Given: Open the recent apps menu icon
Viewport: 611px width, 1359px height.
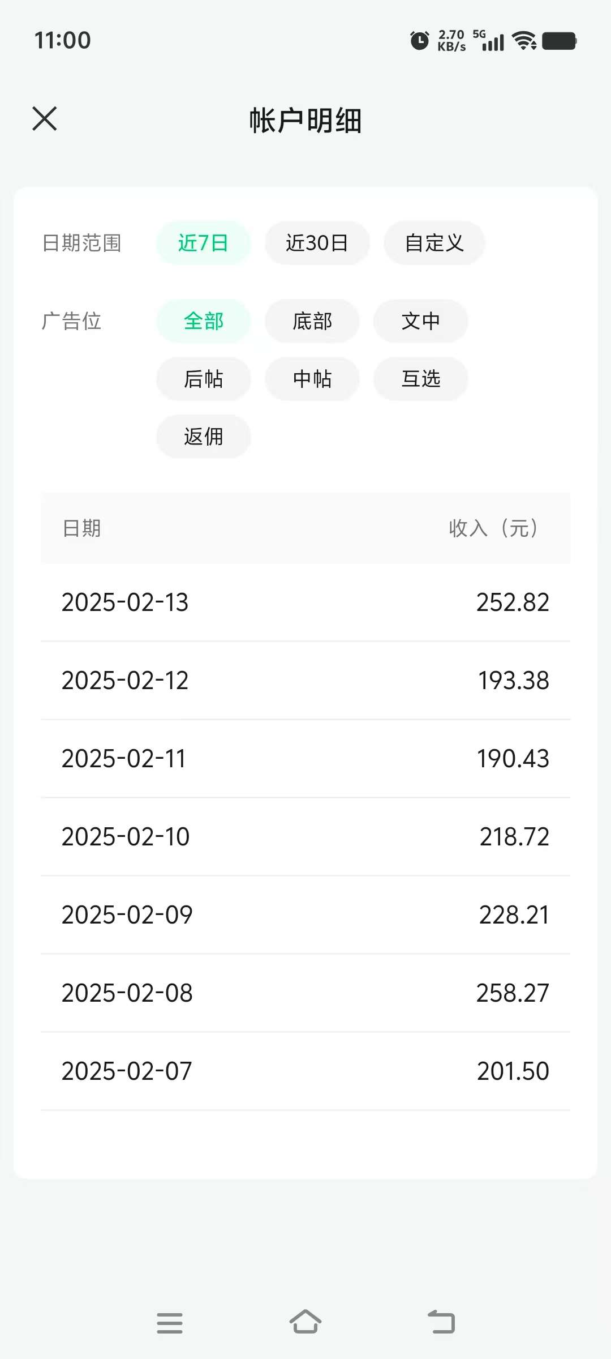Looking at the screenshot, I should (x=170, y=1323).
